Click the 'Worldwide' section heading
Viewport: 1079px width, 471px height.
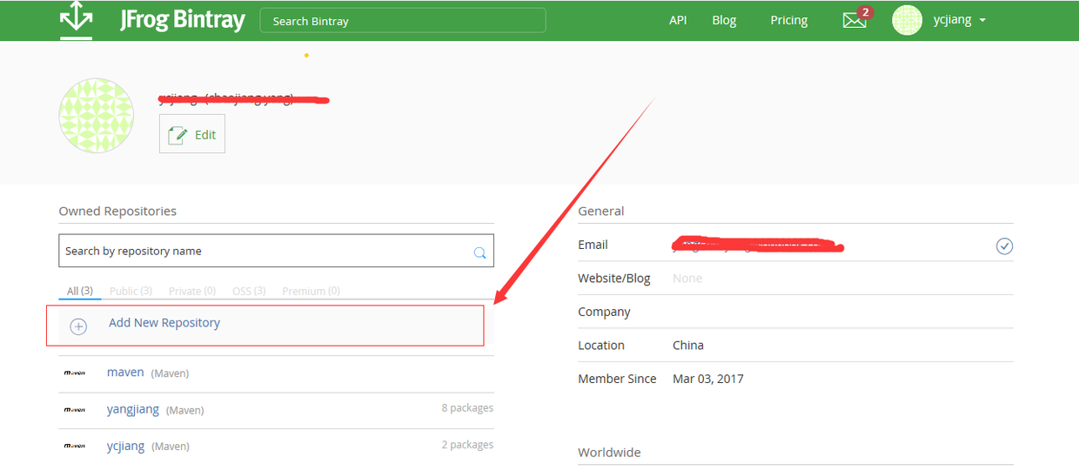(x=609, y=452)
